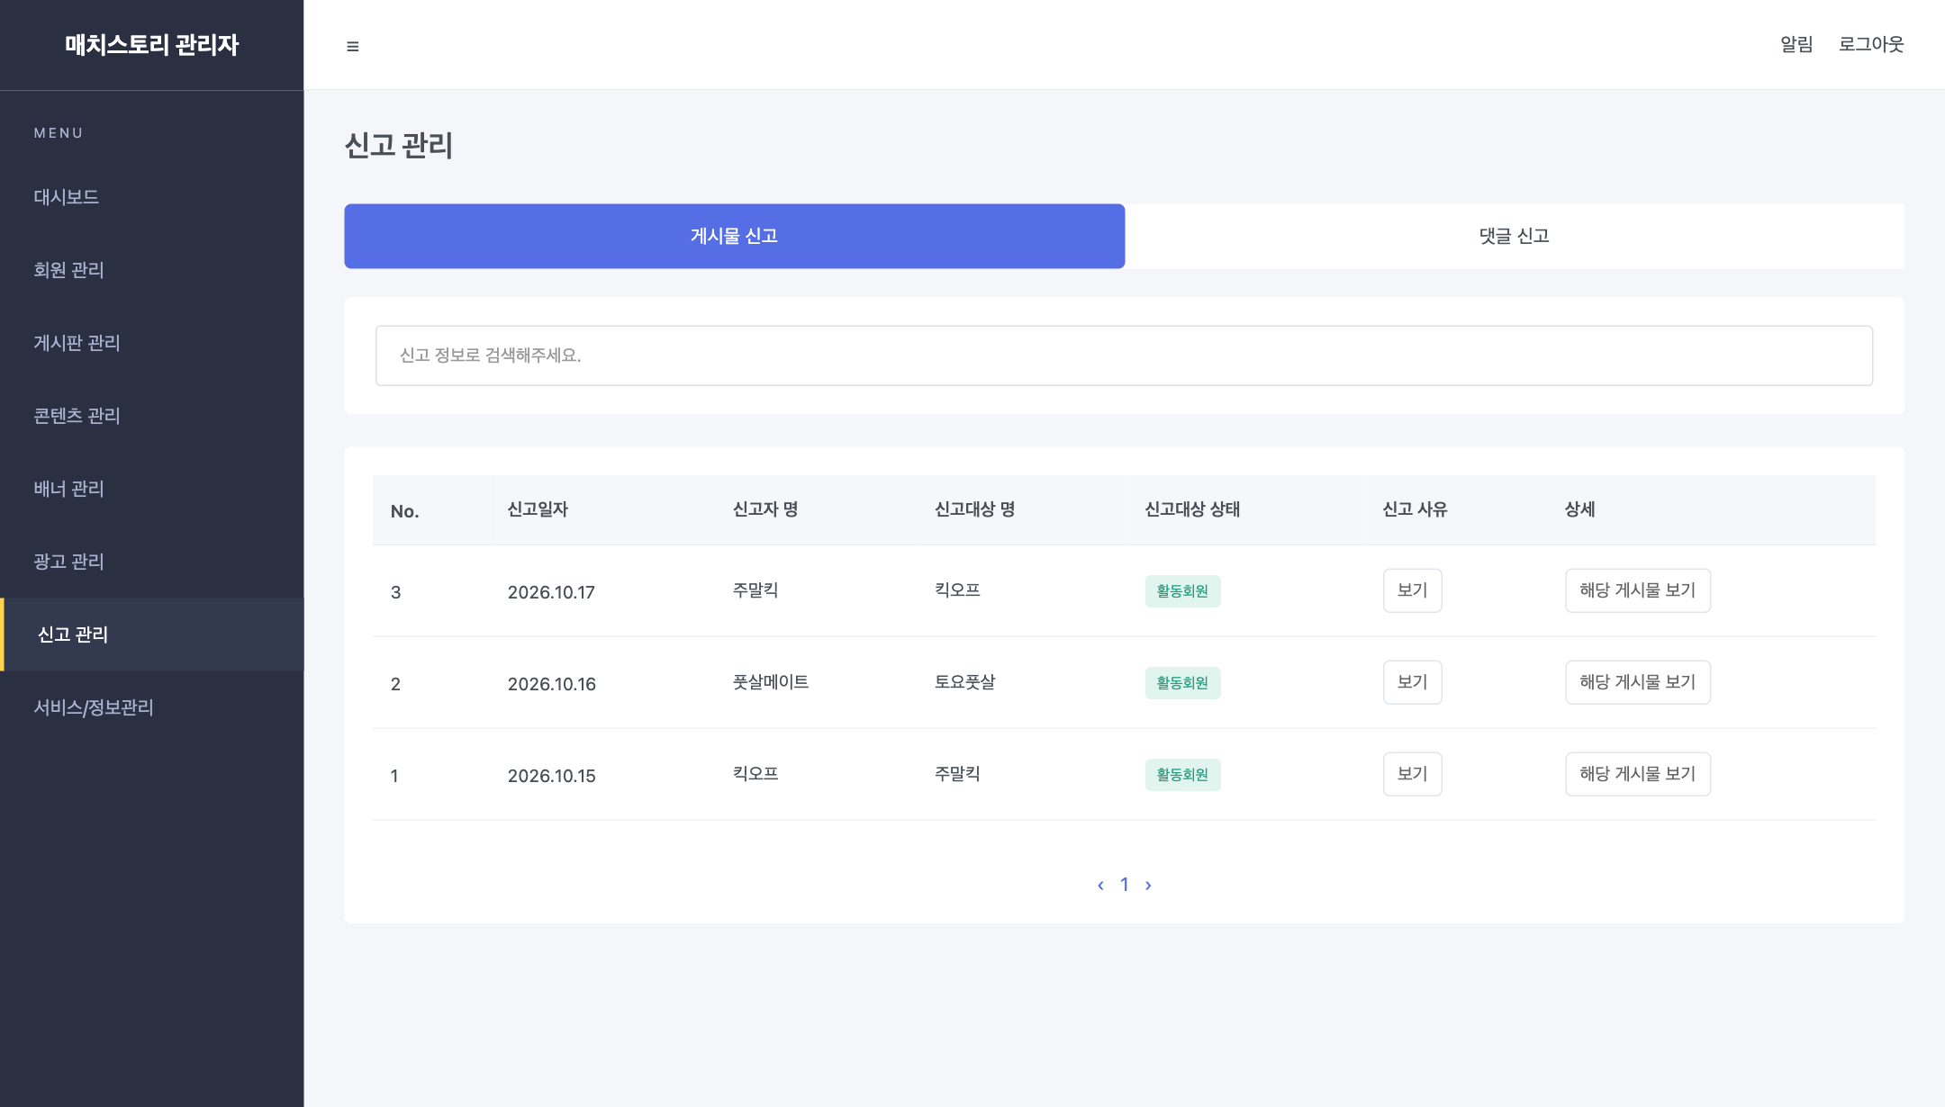Go to previous page arrow in pagination
Image resolution: width=1945 pixels, height=1107 pixels.
pos(1100,886)
